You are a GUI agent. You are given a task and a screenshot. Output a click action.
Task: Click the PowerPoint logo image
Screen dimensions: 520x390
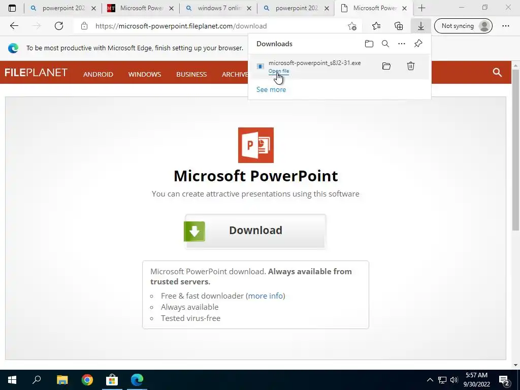pos(256,145)
